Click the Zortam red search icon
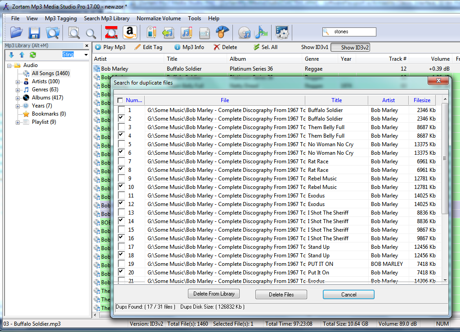The image size is (460, 332). pos(112,32)
